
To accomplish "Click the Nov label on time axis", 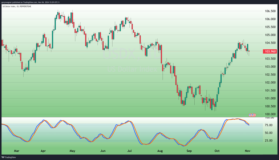I will point(247,150).
